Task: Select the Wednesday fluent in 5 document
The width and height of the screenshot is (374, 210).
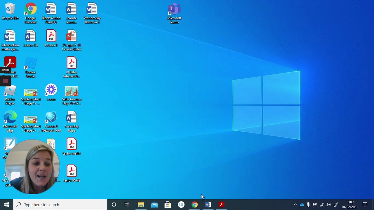Action: pyautogui.click(x=92, y=13)
